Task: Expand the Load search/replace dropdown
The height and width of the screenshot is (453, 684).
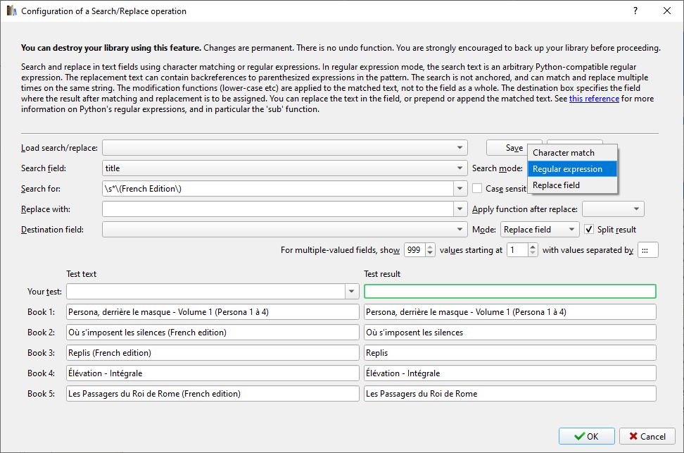Action: (x=460, y=148)
